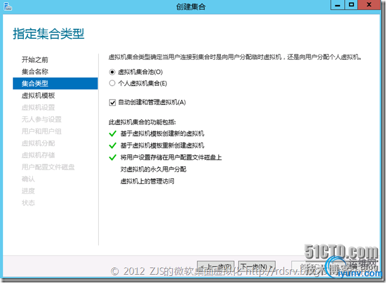Click the label 此虚拟机集合的功能包括:
Viewport: 386px width, 283px height.
point(142,122)
